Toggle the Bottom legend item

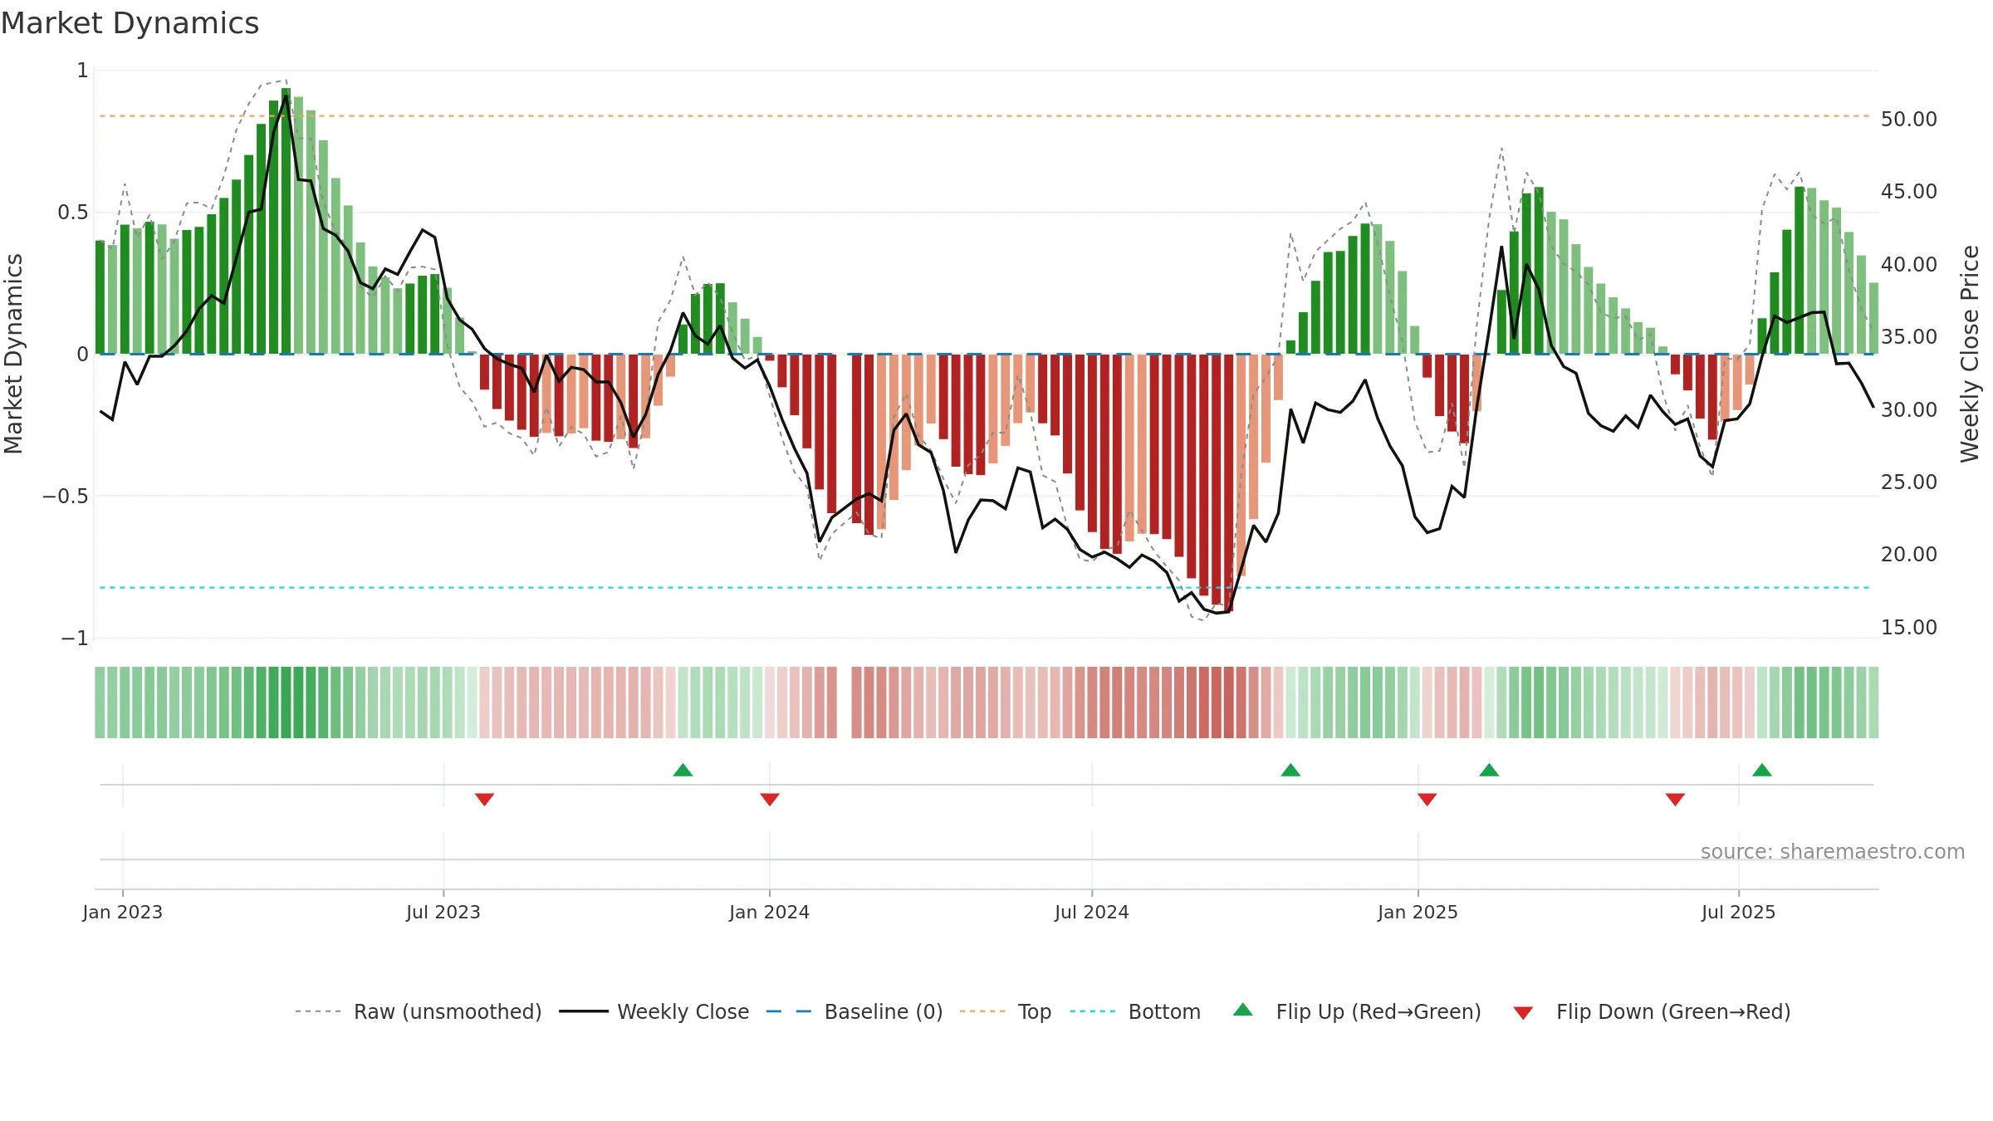(1135, 1011)
